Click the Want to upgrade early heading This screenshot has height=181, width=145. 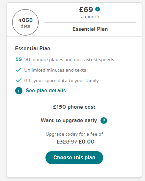pos(69,121)
